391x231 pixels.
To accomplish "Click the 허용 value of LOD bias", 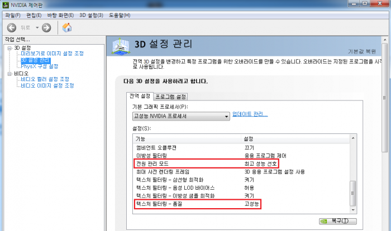I will 249,187.
